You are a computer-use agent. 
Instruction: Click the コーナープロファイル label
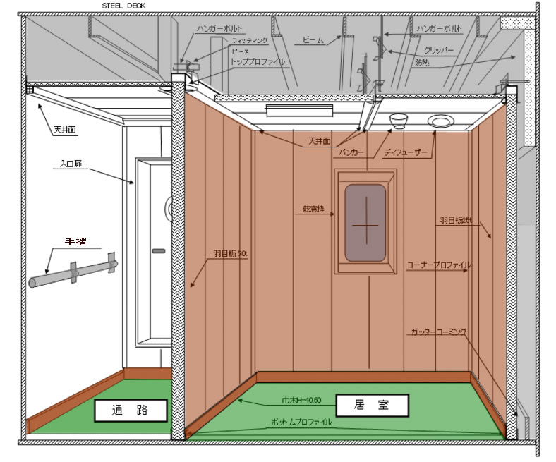point(439,265)
